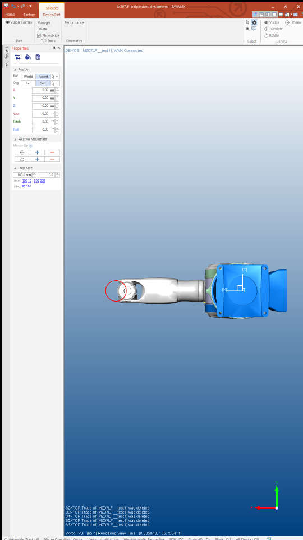Click the fourth window layout icon in strip

point(274,15)
